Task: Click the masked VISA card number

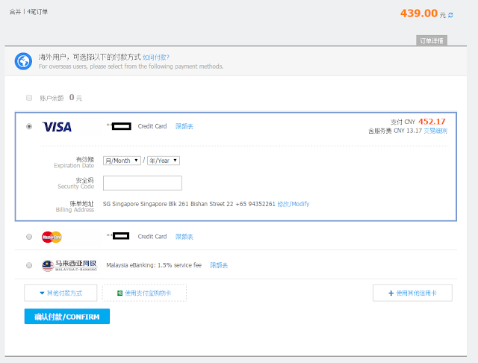Action: [x=119, y=126]
